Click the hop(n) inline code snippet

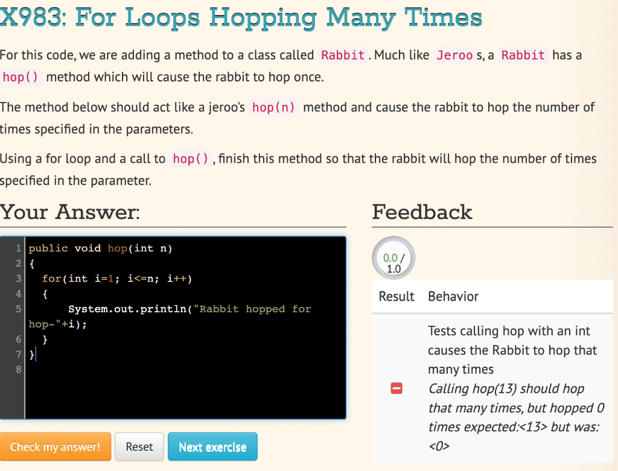point(273,107)
